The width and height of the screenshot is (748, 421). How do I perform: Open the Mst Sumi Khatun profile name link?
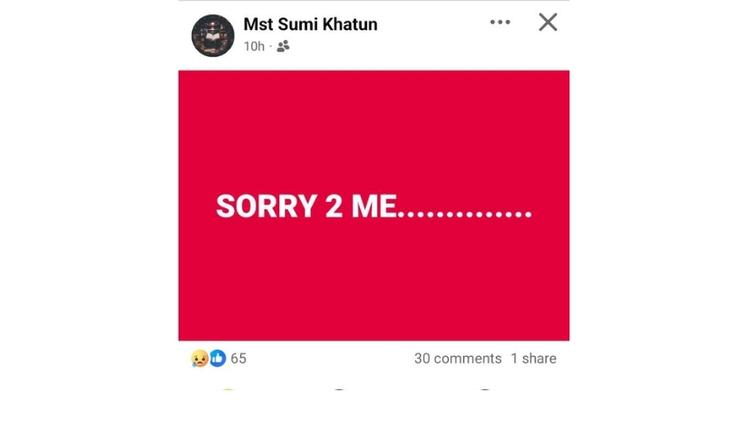click(311, 24)
